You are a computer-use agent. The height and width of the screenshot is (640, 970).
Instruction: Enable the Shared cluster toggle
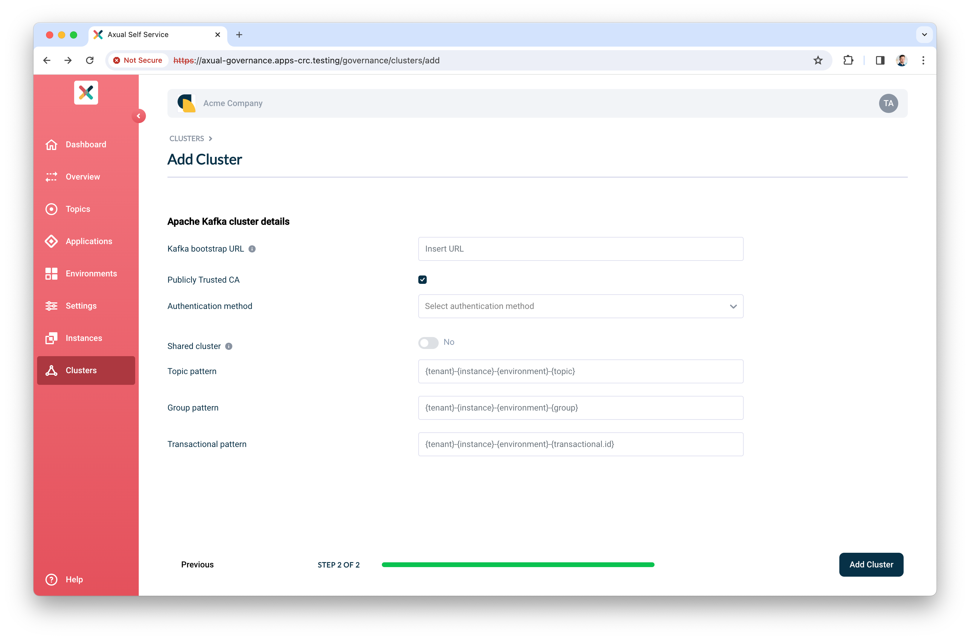(428, 343)
